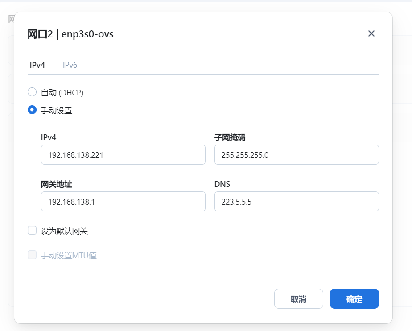Click the dialog title 网口2 | enp3s0-ovs
Screen dimensions: 412x331
(70, 34)
